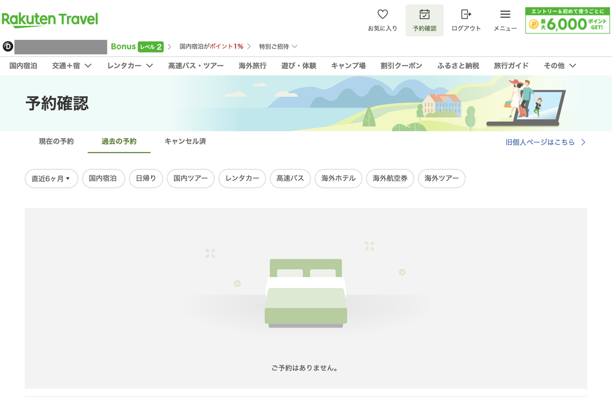Toggle the 高速バス filter chip
The image size is (612, 399).
pyautogui.click(x=290, y=179)
